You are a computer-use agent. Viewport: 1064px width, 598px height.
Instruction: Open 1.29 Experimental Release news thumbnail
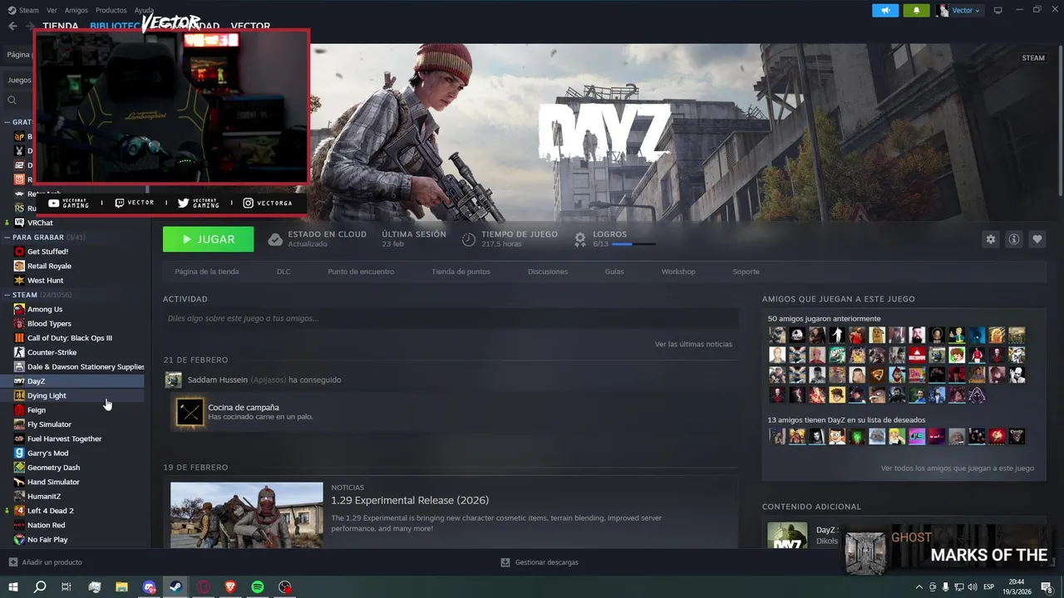247,515
